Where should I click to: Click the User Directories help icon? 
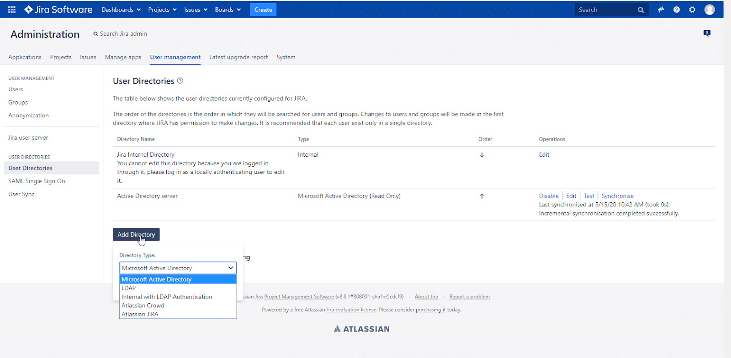tap(180, 81)
